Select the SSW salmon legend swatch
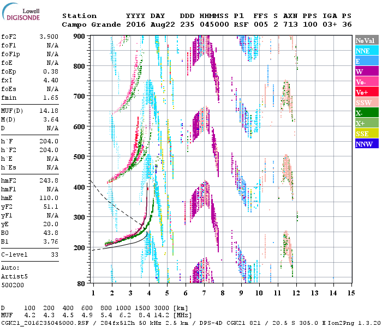The height and width of the screenshot is (327, 382). point(367,102)
